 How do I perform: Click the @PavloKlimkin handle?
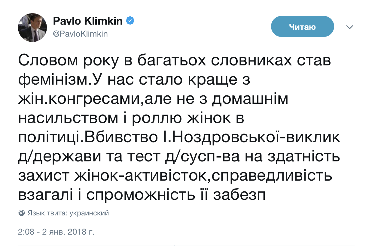80,34
